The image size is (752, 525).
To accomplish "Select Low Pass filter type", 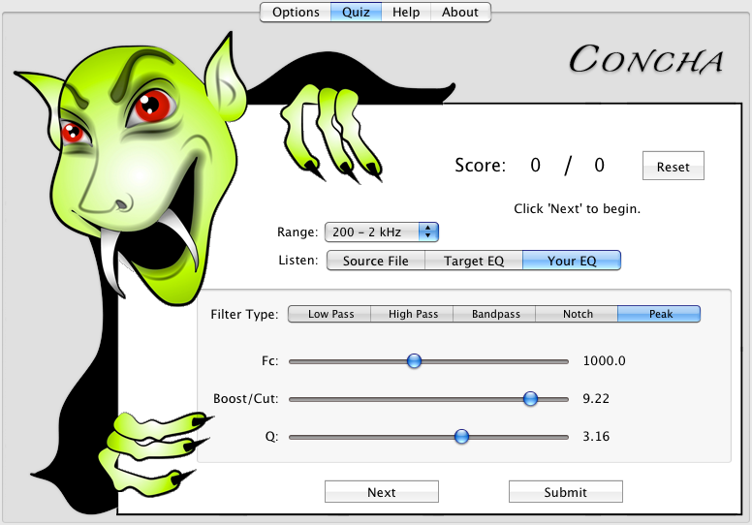I will point(330,314).
